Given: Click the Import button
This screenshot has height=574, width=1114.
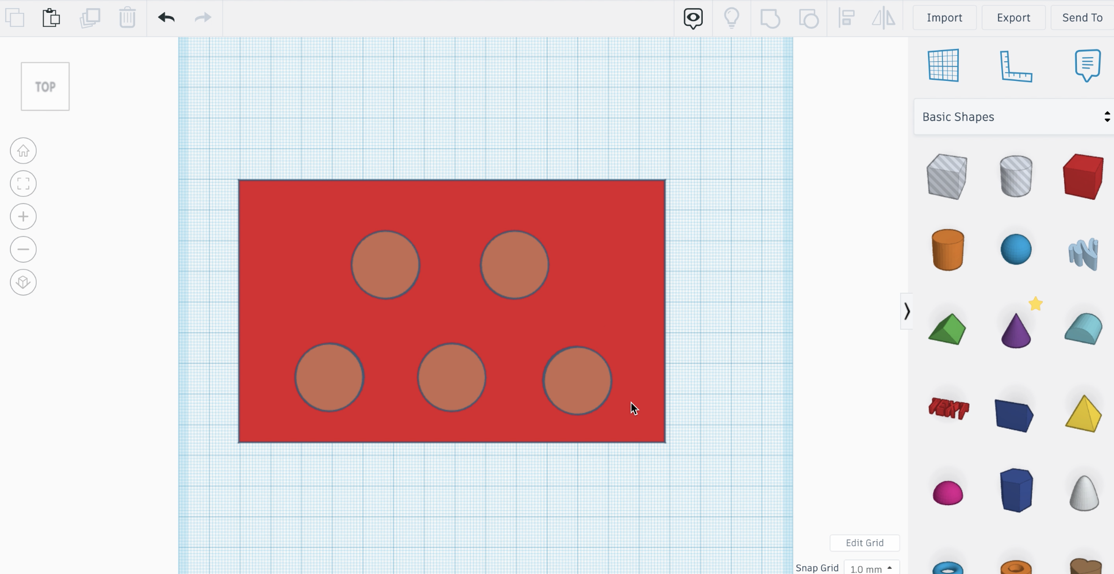Looking at the screenshot, I should coord(944,18).
